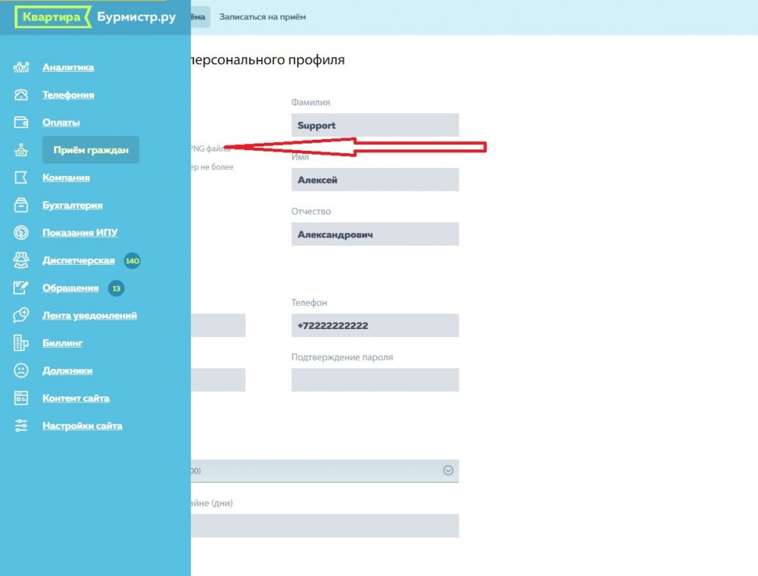Viewport: 758px width, 576px height.
Task: Go to the Биллинг section
Action: coord(62,343)
